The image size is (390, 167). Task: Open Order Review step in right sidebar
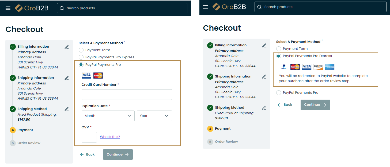click(226, 142)
